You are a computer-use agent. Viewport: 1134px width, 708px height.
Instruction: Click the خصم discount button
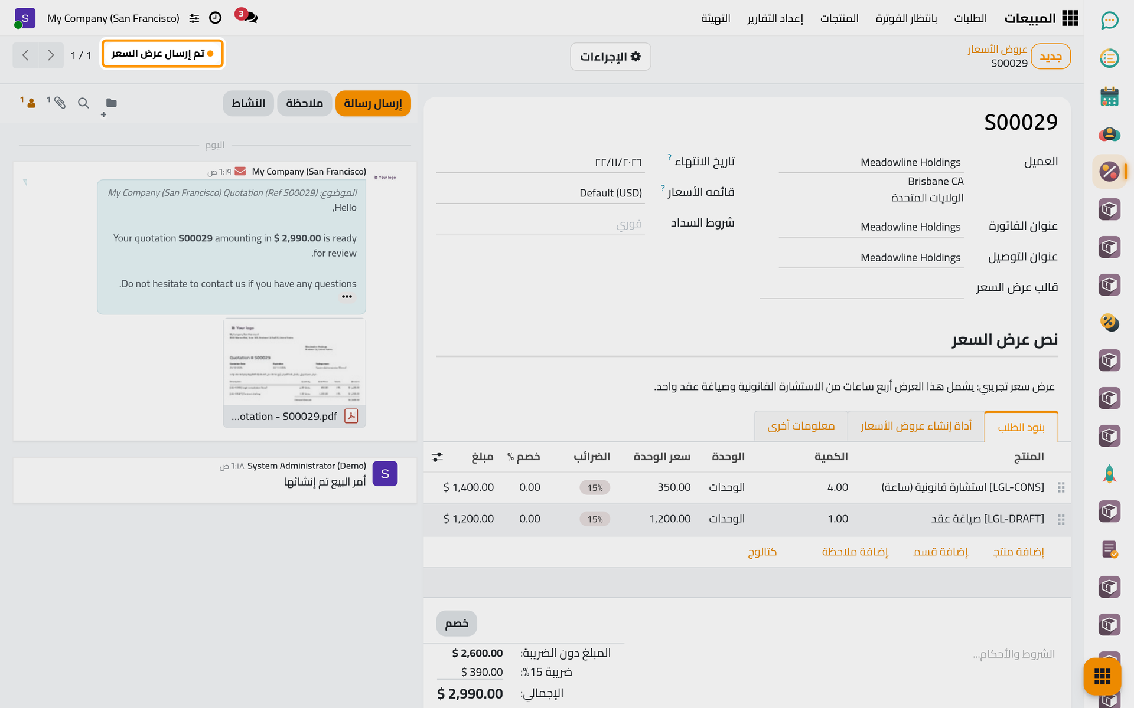(457, 624)
